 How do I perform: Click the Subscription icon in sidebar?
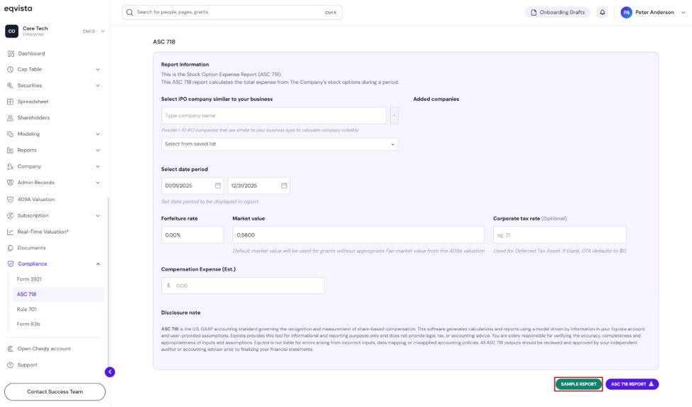tap(10, 216)
